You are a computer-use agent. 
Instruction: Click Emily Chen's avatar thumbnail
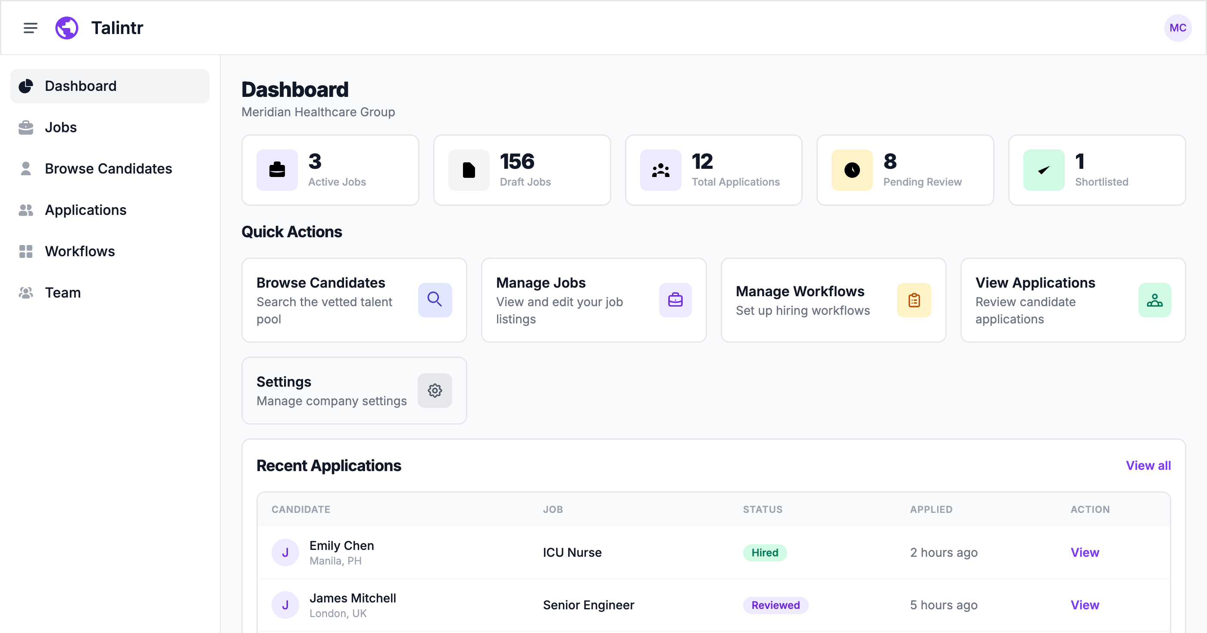coord(285,552)
